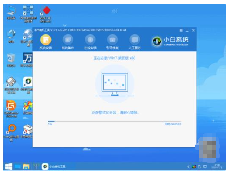Open the Recycle Bin desktop icon

(x=11, y=60)
